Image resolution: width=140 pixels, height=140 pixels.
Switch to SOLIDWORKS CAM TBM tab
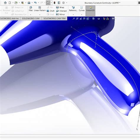click(x=54, y=18)
